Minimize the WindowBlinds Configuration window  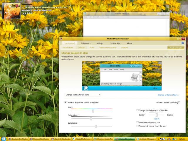pos(179,39)
